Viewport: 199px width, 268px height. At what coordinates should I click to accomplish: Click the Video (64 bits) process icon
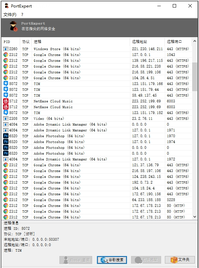[x=6, y=118]
